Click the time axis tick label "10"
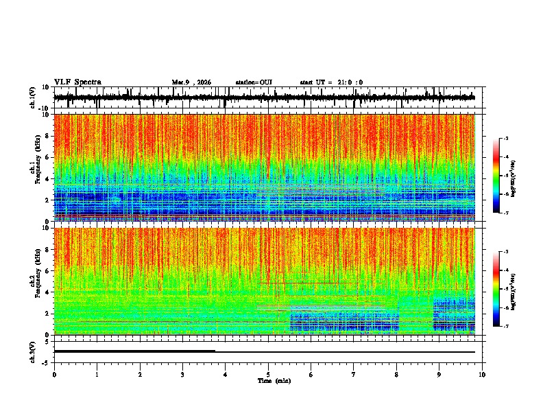The height and width of the screenshot is (420, 543). pos(482,375)
